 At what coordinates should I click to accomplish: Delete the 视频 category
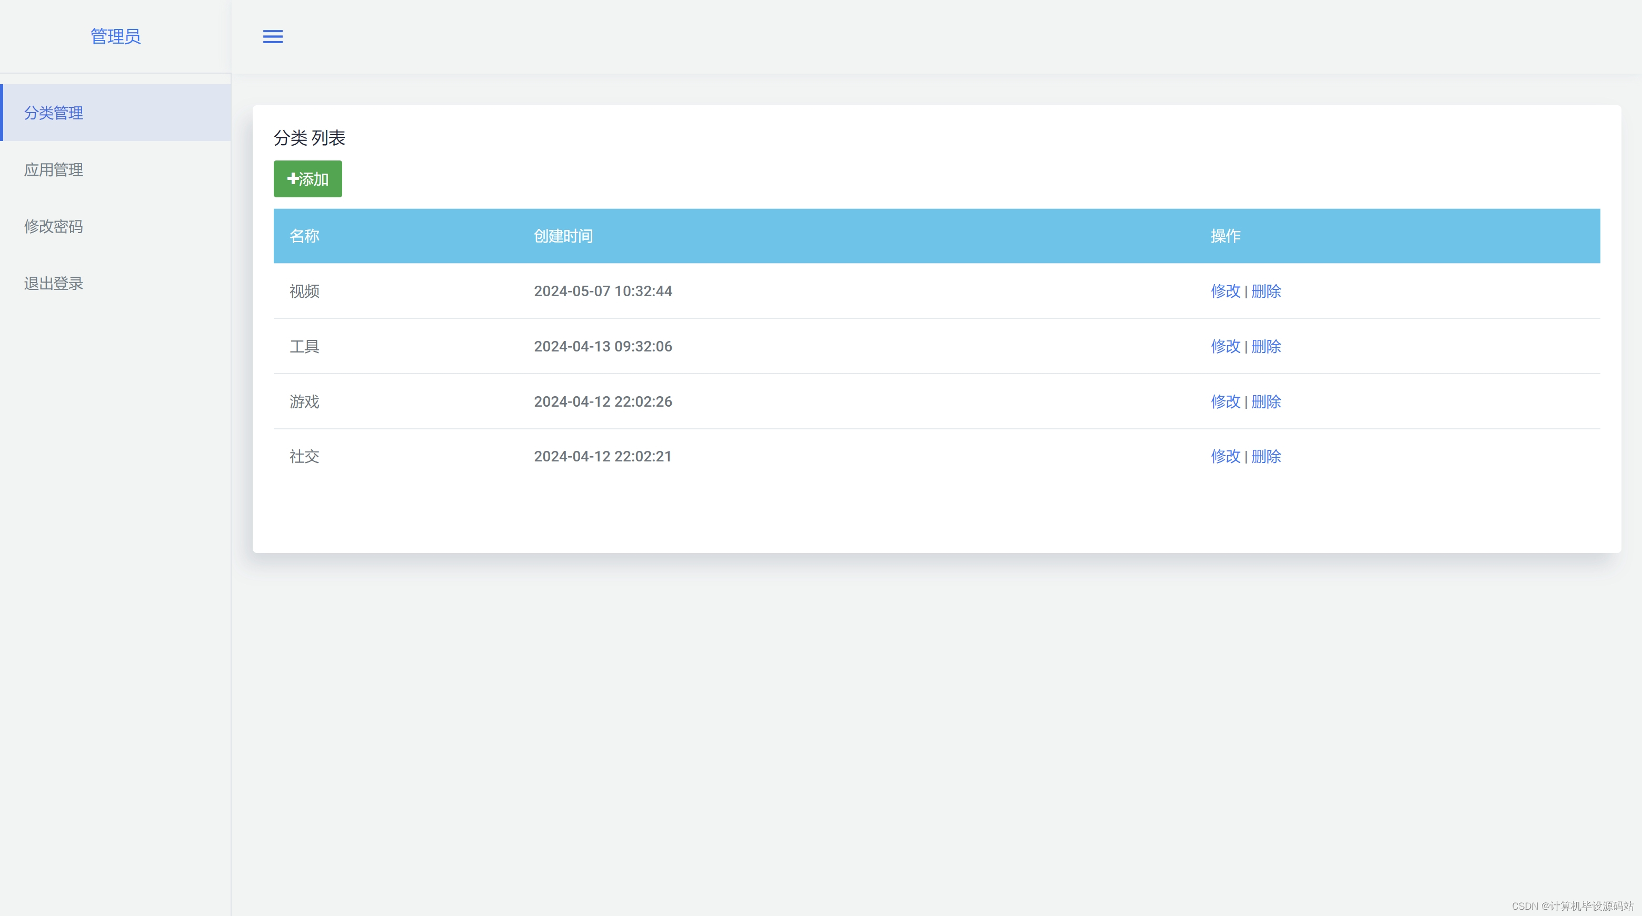[x=1266, y=291]
